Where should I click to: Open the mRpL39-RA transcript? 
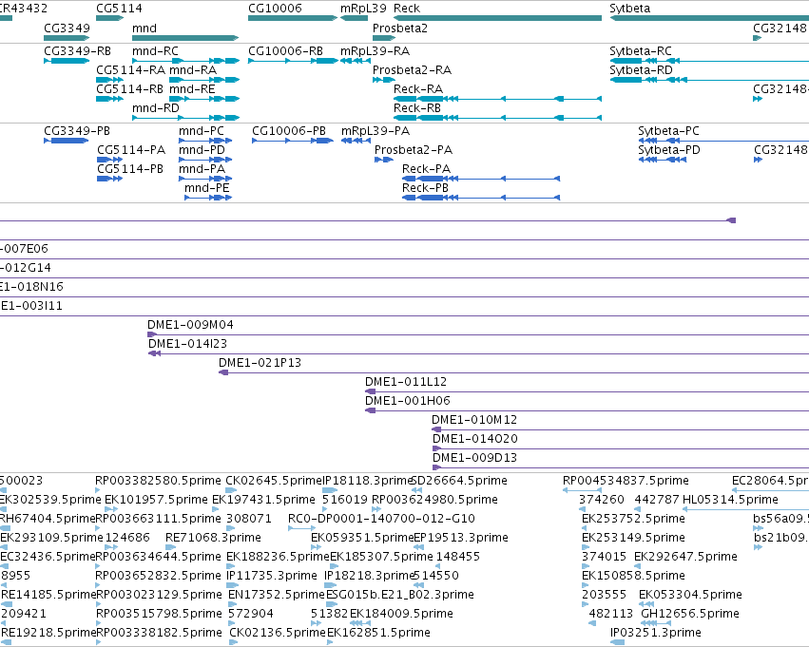356,61
